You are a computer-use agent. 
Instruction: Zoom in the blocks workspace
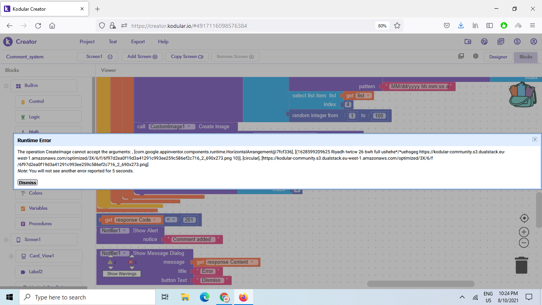tap(524, 232)
